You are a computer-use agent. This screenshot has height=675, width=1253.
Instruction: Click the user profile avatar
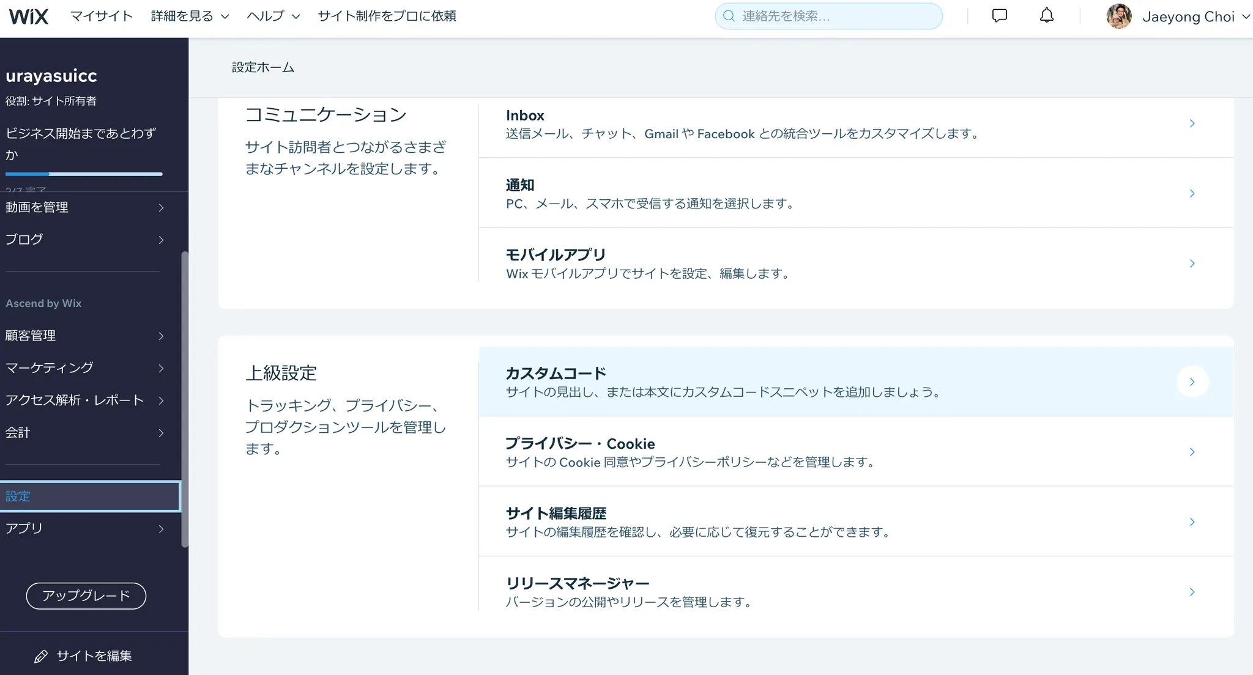[1119, 17]
